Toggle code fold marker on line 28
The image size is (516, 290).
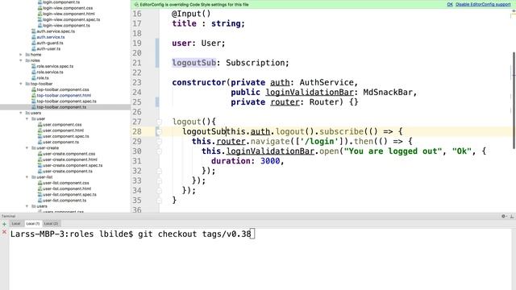tap(159, 132)
